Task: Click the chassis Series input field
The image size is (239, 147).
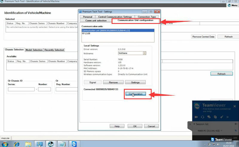Action: 21,89
